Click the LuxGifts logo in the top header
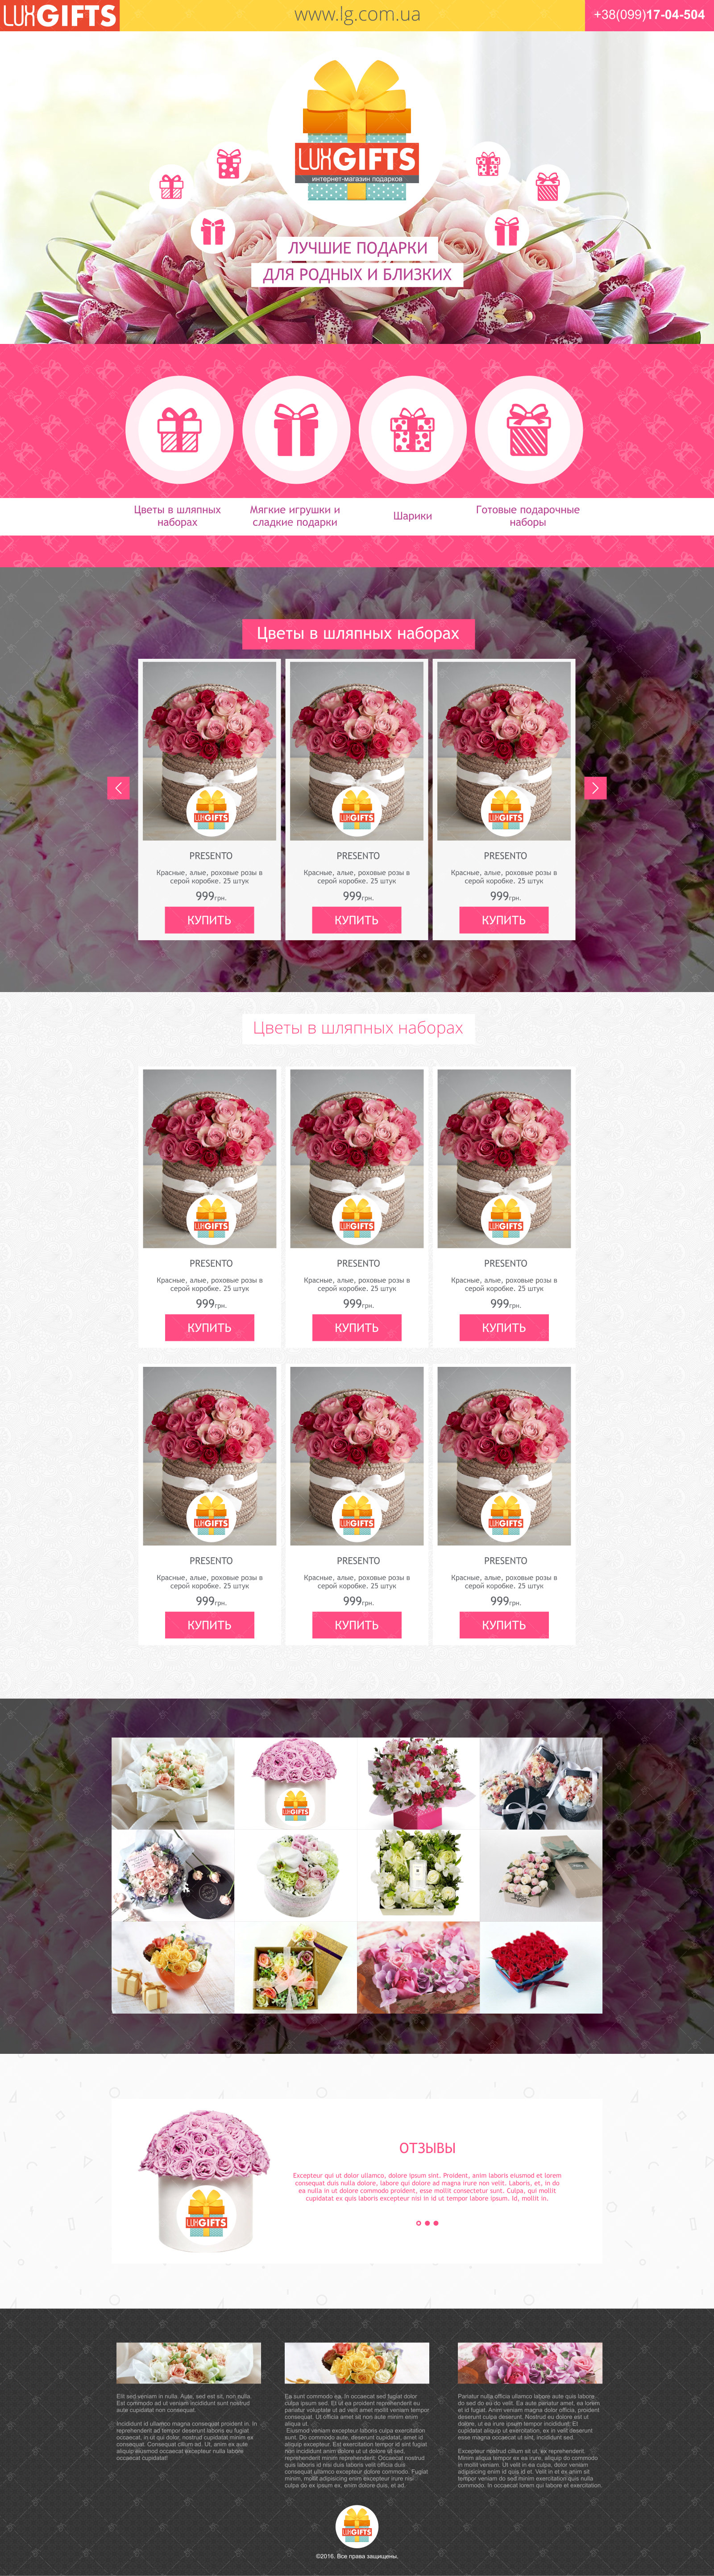 pyautogui.click(x=60, y=15)
